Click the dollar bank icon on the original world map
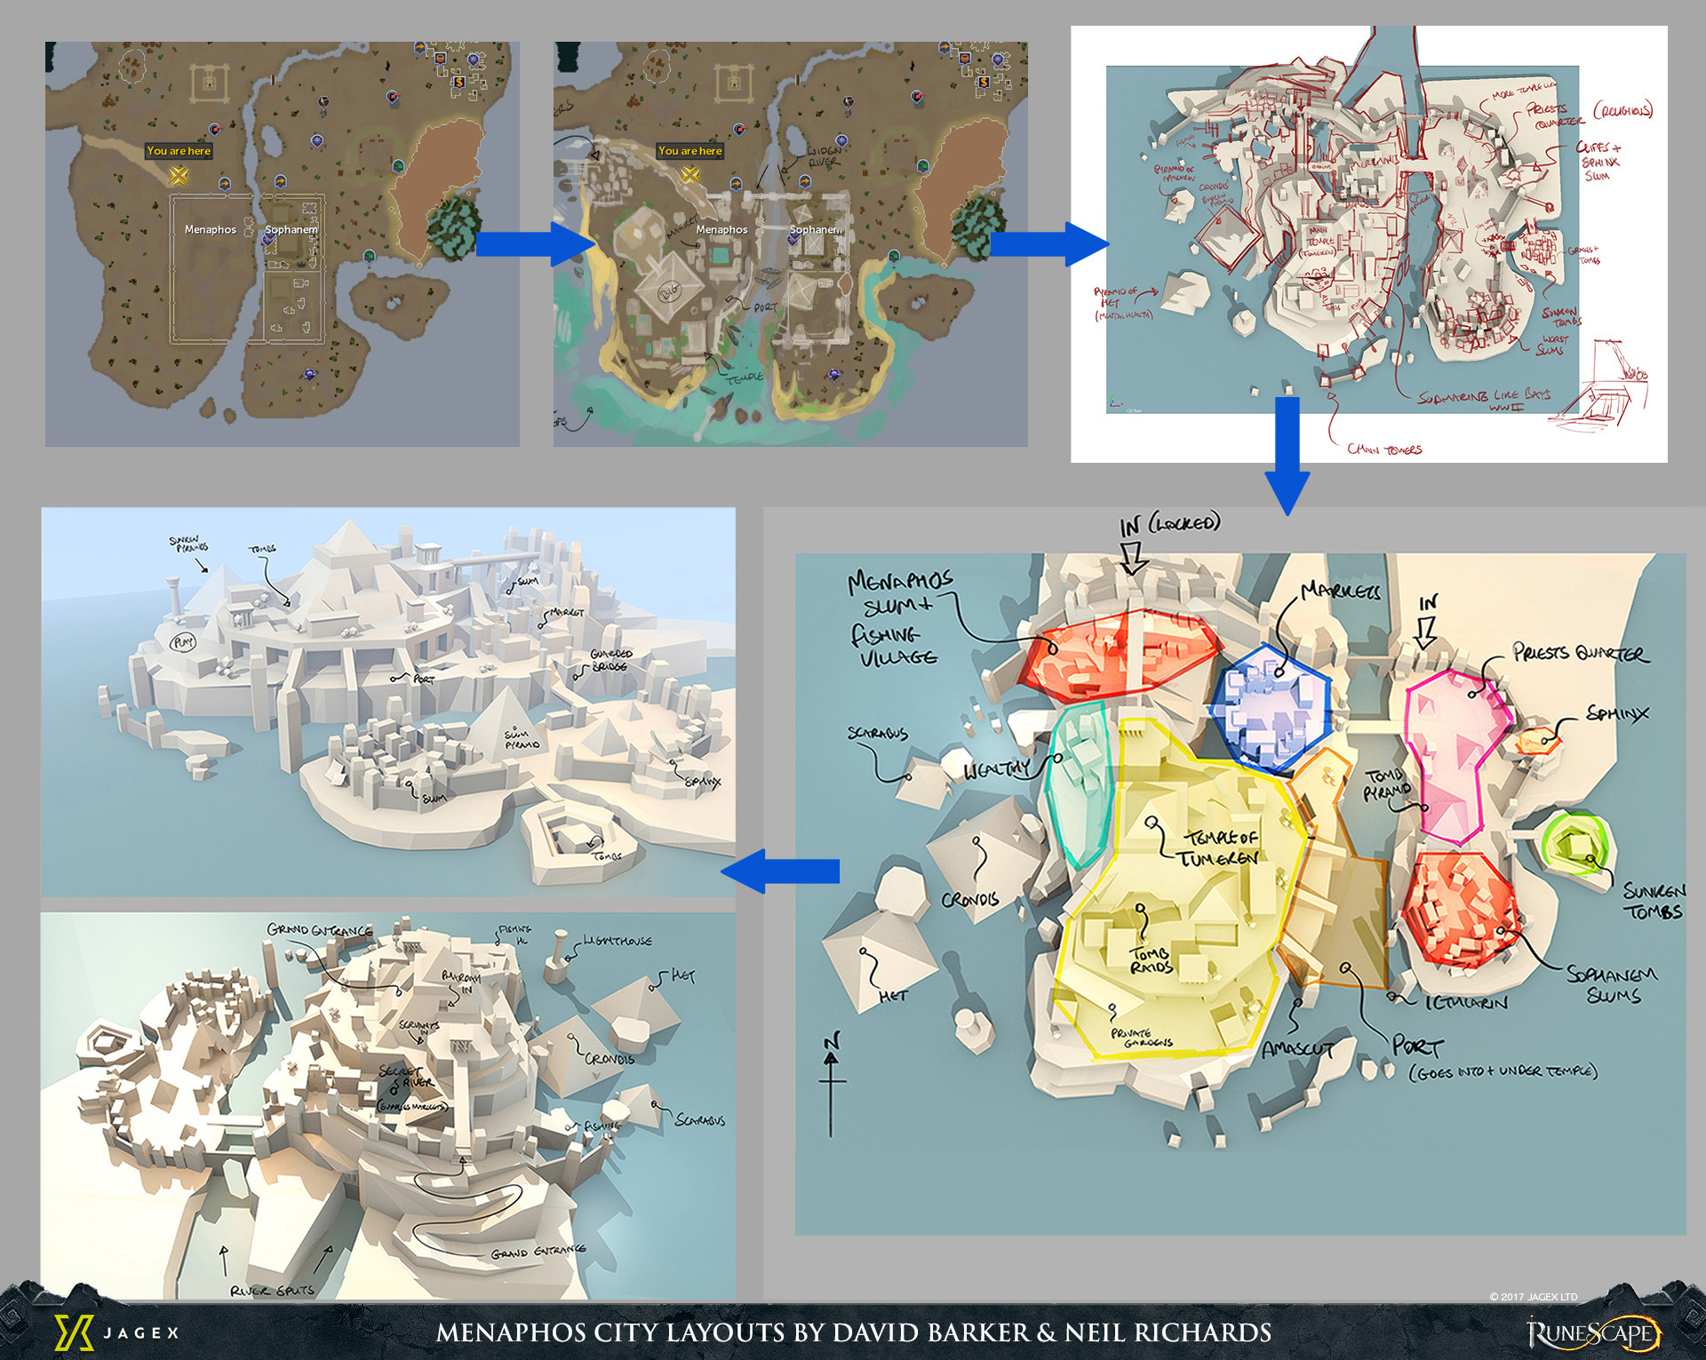 click(x=459, y=83)
